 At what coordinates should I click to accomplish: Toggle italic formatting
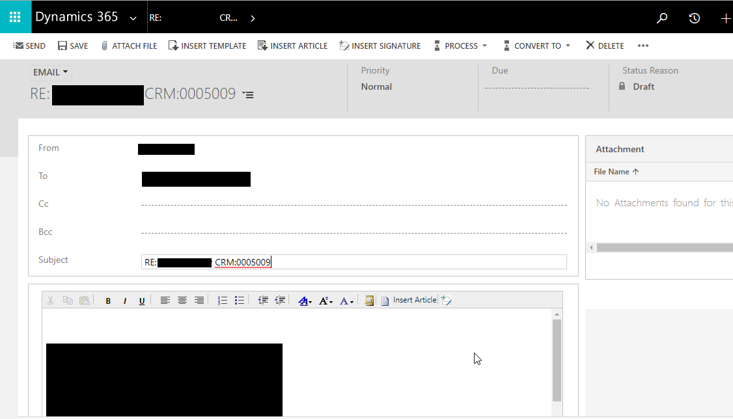point(125,301)
